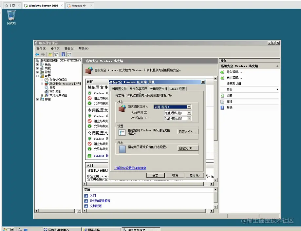The height and width of the screenshot is (231, 301).
Task: Open the 防火墙状态 dropdown
Action: [x=189, y=107]
